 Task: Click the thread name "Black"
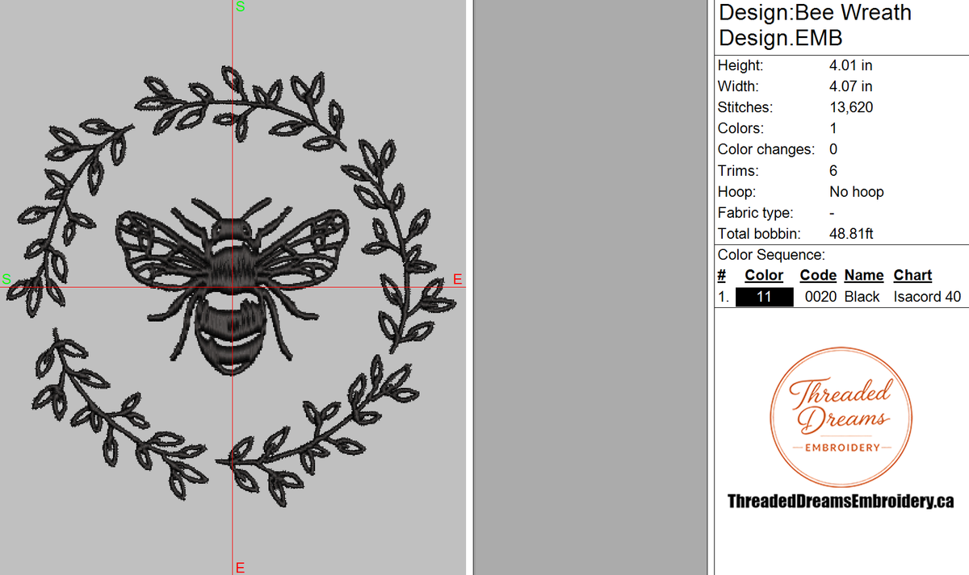tap(862, 297)
